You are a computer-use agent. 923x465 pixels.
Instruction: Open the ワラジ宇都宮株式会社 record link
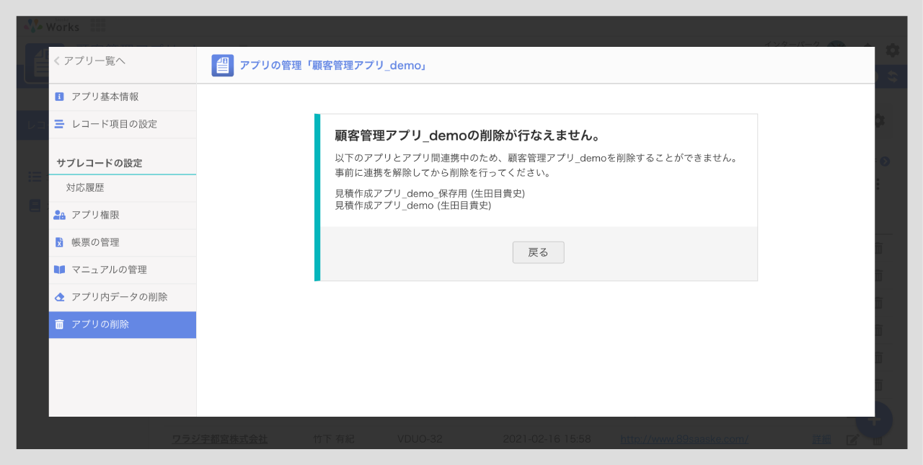[x=219, y=438]
